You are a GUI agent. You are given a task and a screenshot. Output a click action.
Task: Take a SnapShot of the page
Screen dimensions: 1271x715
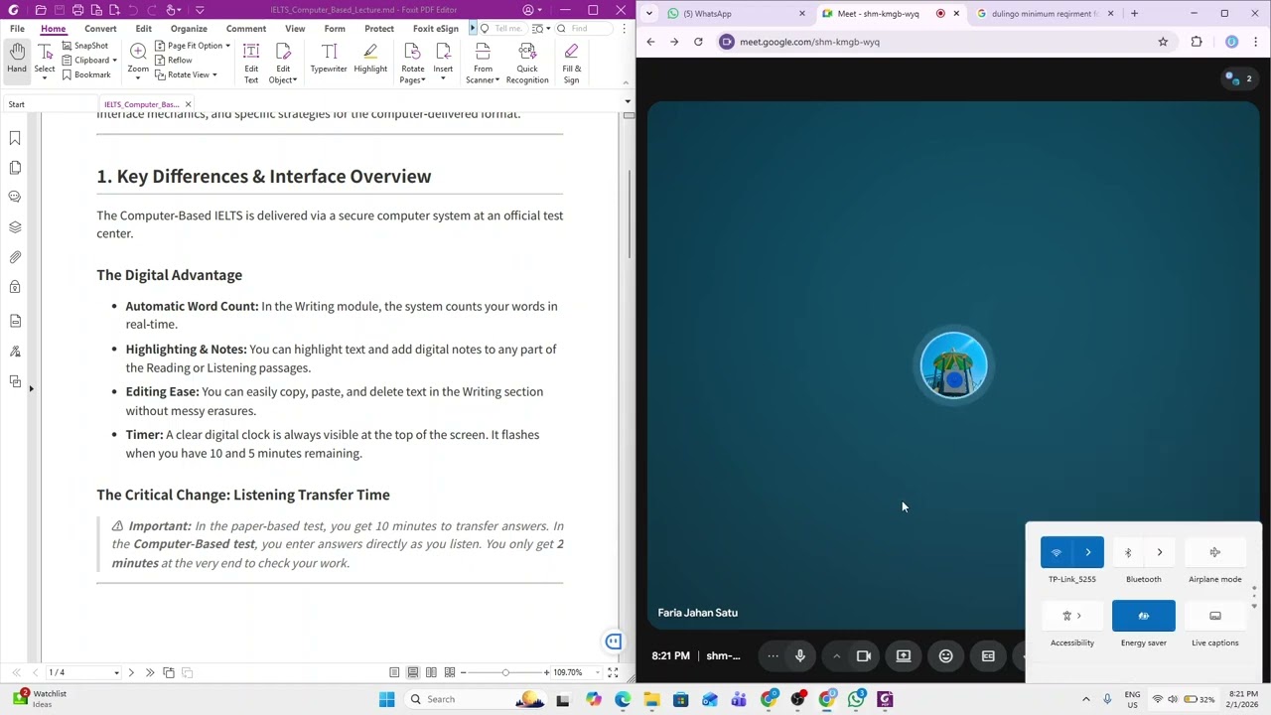84,46
